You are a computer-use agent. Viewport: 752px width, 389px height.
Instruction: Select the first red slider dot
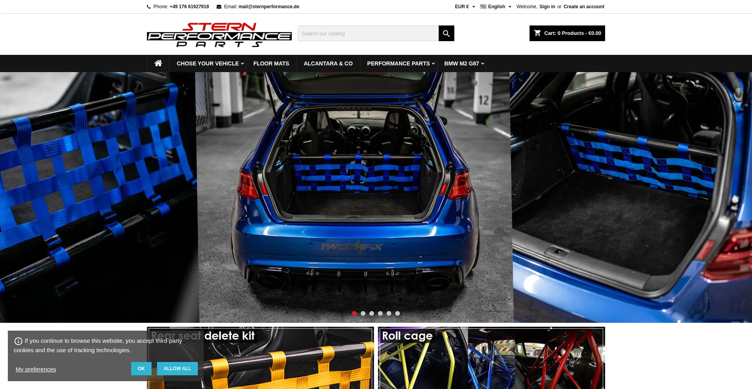354,313
